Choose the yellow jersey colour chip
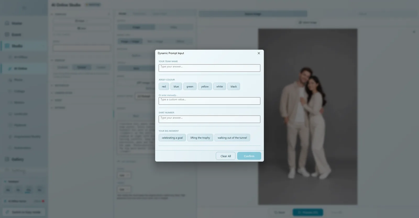This screenshot has width=419, height=218. 205,87
